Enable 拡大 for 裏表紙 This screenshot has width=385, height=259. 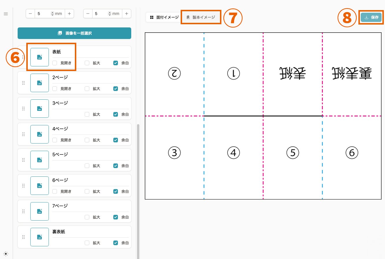(x=87, y=243)
